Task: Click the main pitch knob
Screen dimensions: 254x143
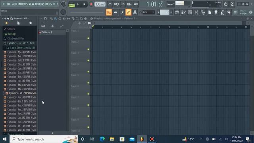Action: [63, 12]
